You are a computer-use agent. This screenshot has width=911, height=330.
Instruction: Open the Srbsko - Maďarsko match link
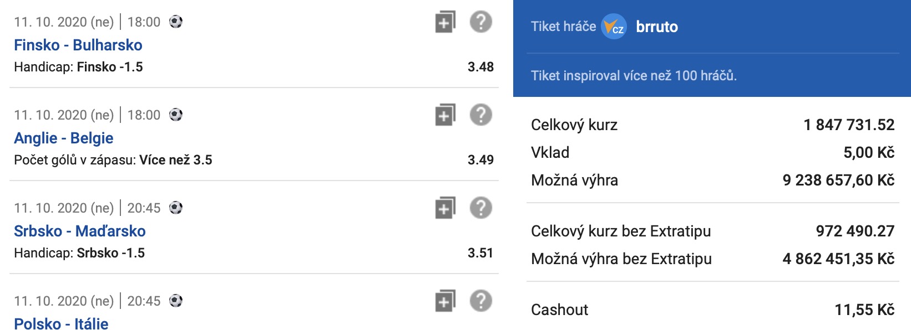pyautogui.click(x=79, y=231)
